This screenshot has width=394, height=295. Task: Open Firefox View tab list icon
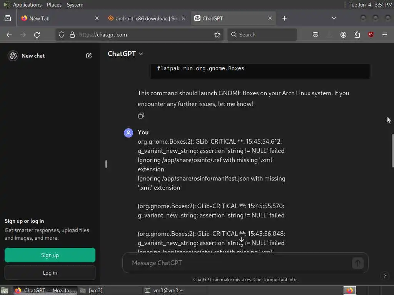click(8, 18)
